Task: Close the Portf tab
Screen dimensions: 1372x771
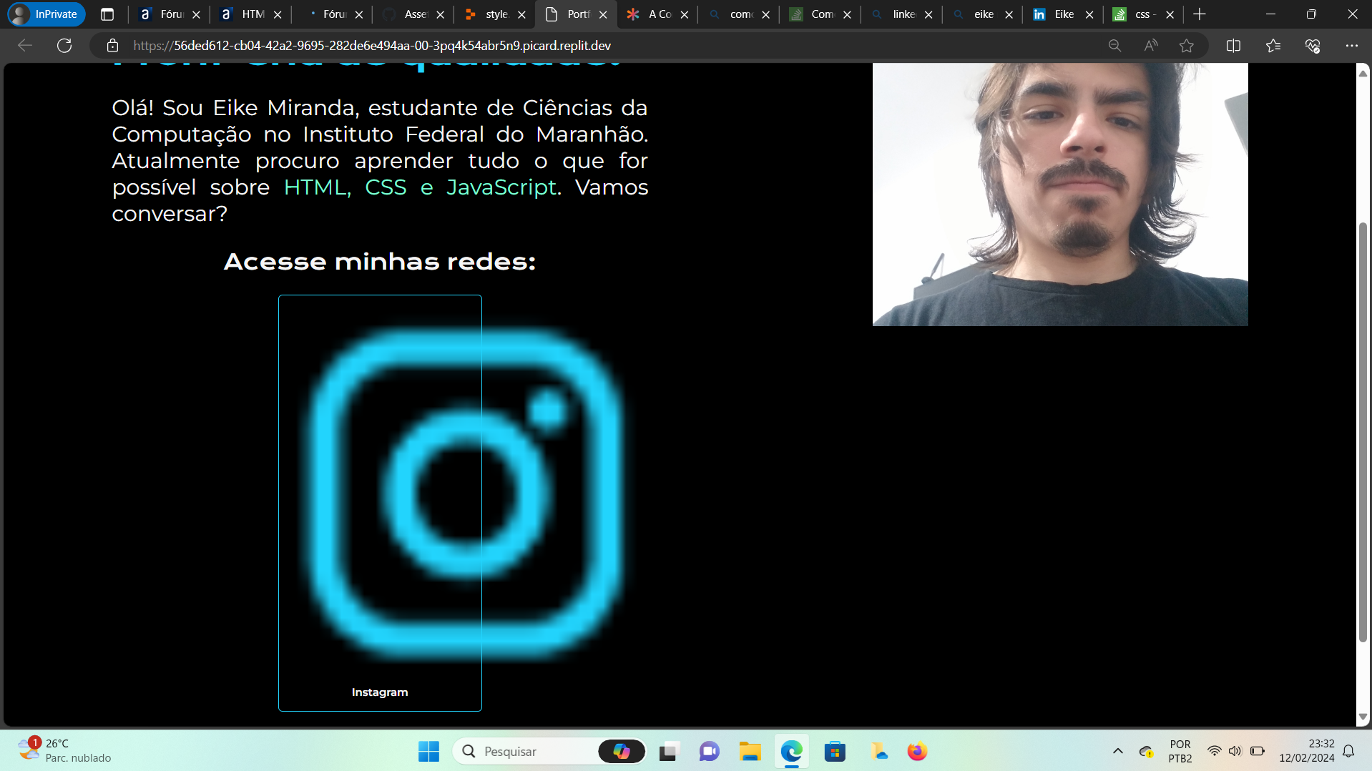Action: coord(603,14)
